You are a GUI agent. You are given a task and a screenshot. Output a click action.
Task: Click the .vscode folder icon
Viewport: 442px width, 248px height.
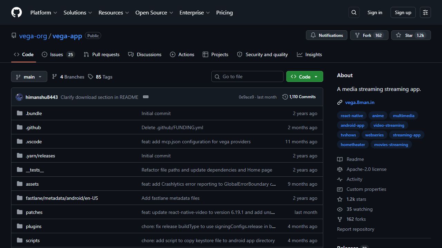click(20, 142)
